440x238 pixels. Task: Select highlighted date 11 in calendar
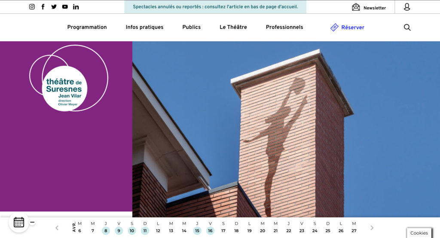click(x=145, y=231)
